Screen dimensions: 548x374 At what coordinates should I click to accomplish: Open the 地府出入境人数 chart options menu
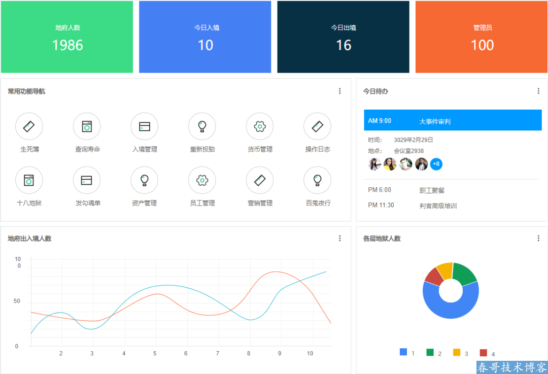[x=340, y=239]
